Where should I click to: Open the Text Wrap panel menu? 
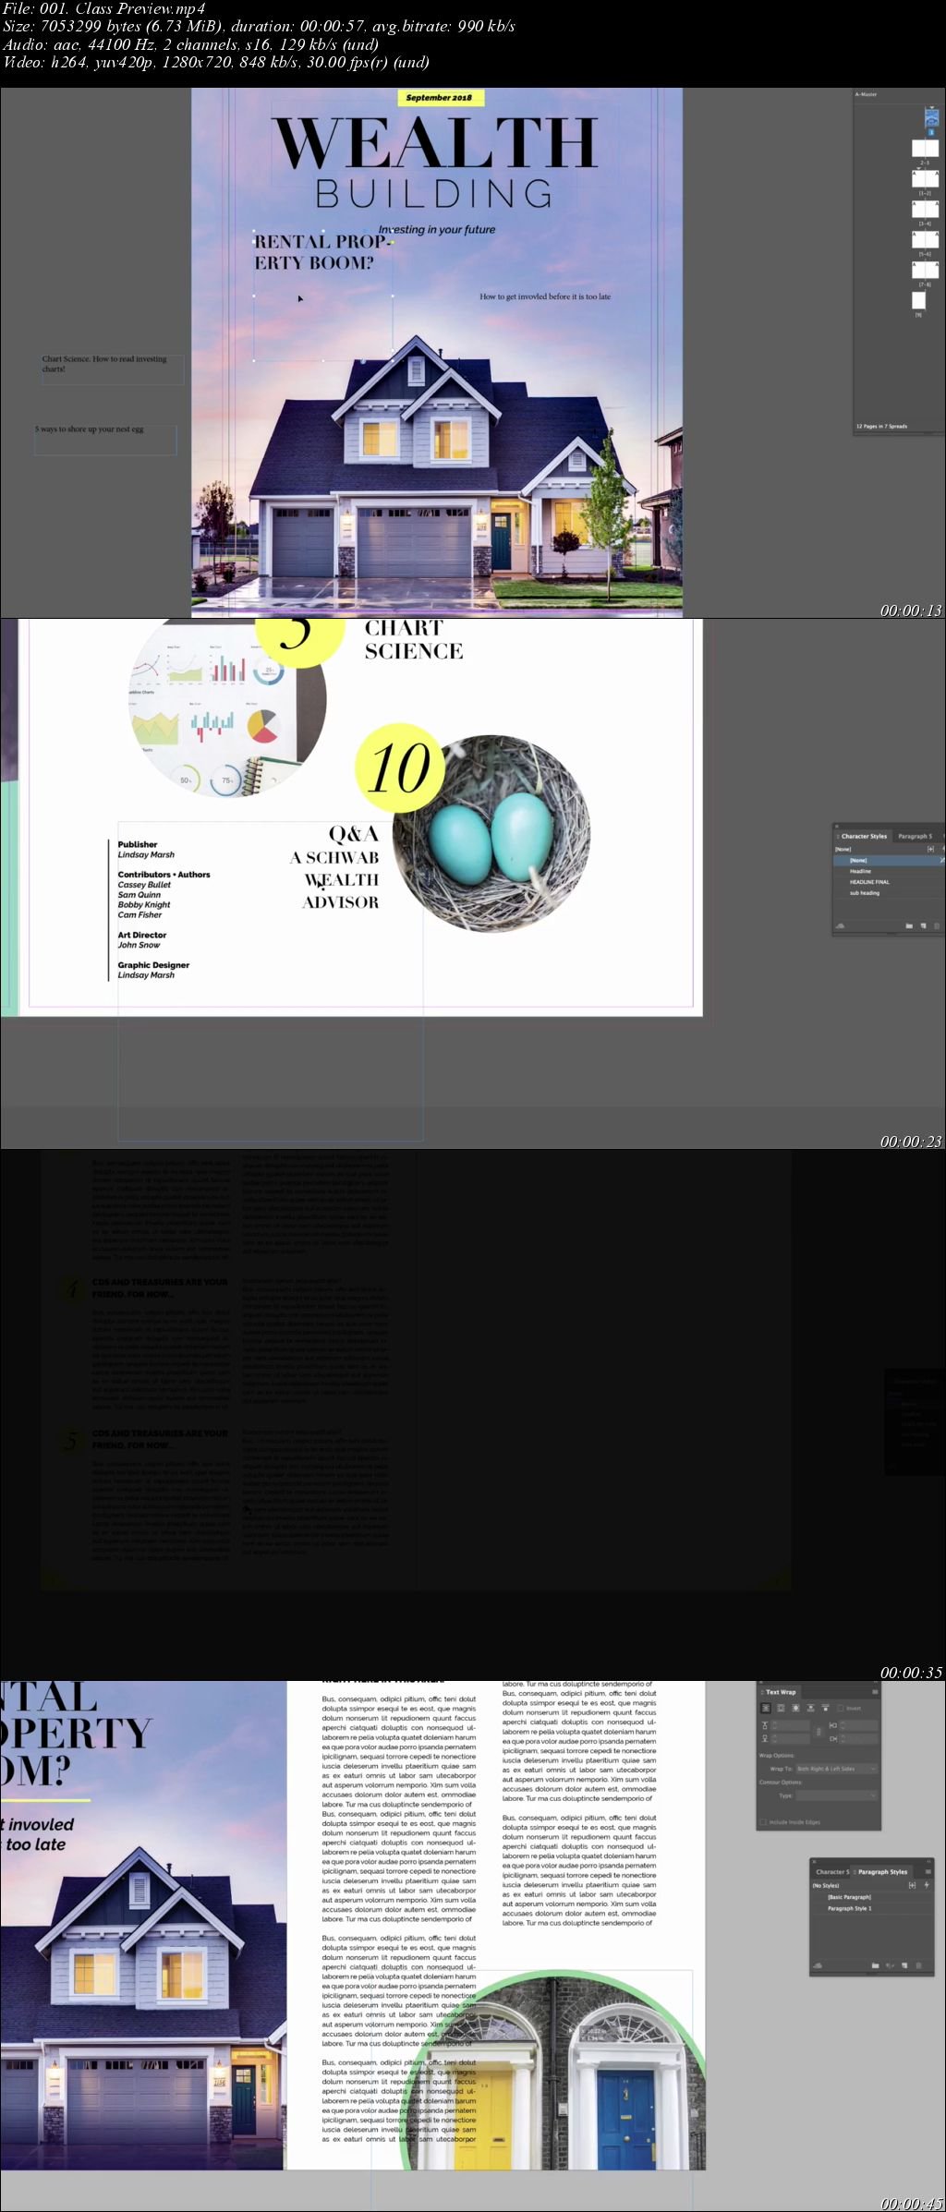coord(874,1691)
